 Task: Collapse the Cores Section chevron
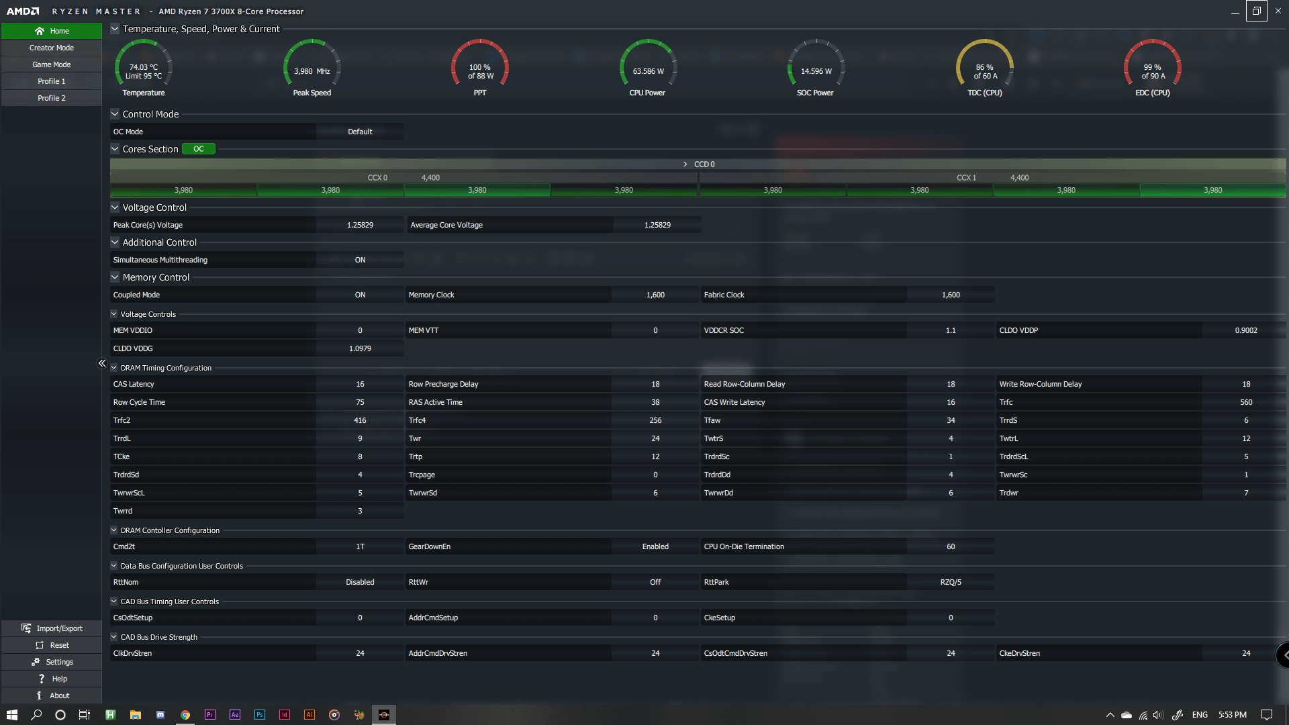tap(115, 149)
